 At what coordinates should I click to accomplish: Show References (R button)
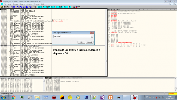pos(65,7)
